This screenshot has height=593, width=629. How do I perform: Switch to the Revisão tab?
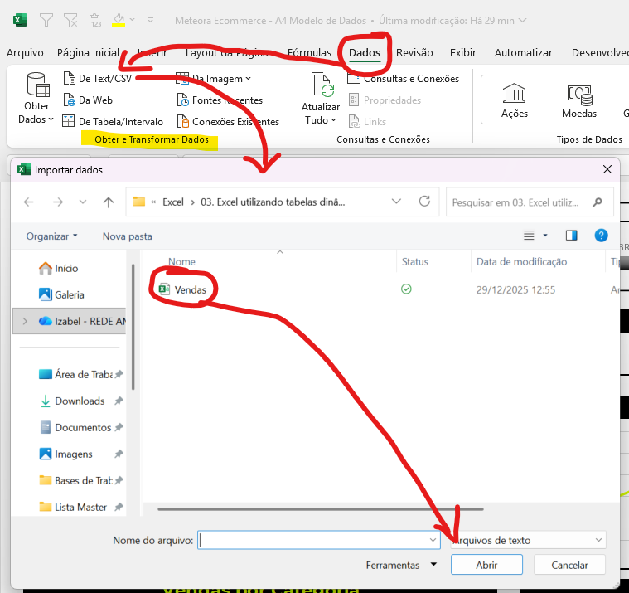coord(414,52)
